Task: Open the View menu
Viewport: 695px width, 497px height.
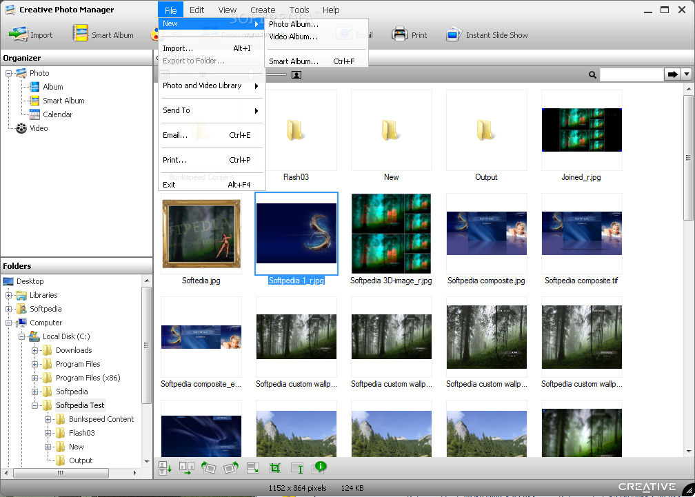Action: 228,10
